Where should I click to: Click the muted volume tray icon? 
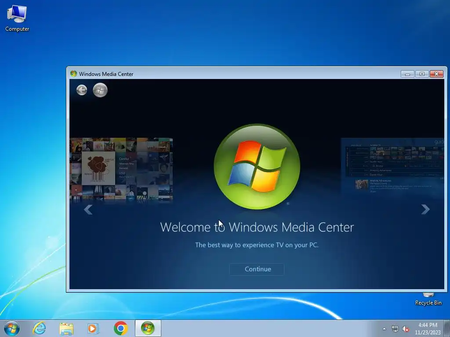click(x=406, y=329)
